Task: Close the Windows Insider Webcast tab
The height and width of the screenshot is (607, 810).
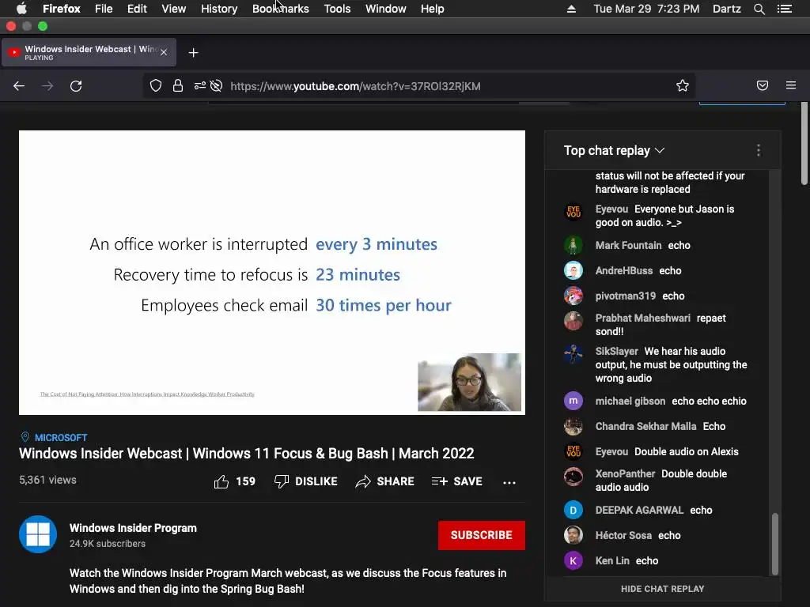Action: 164,52
